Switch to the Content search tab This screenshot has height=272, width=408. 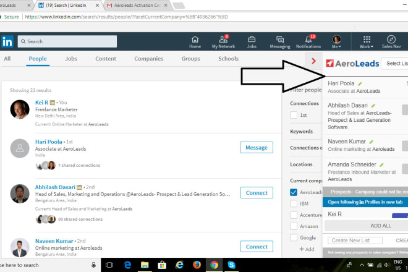pyautogui.click(x=106, y=59)
